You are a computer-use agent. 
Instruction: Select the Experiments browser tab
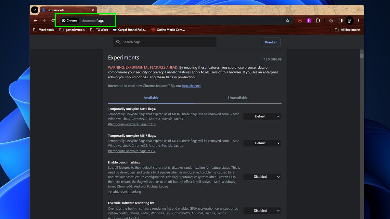point(68,10)
